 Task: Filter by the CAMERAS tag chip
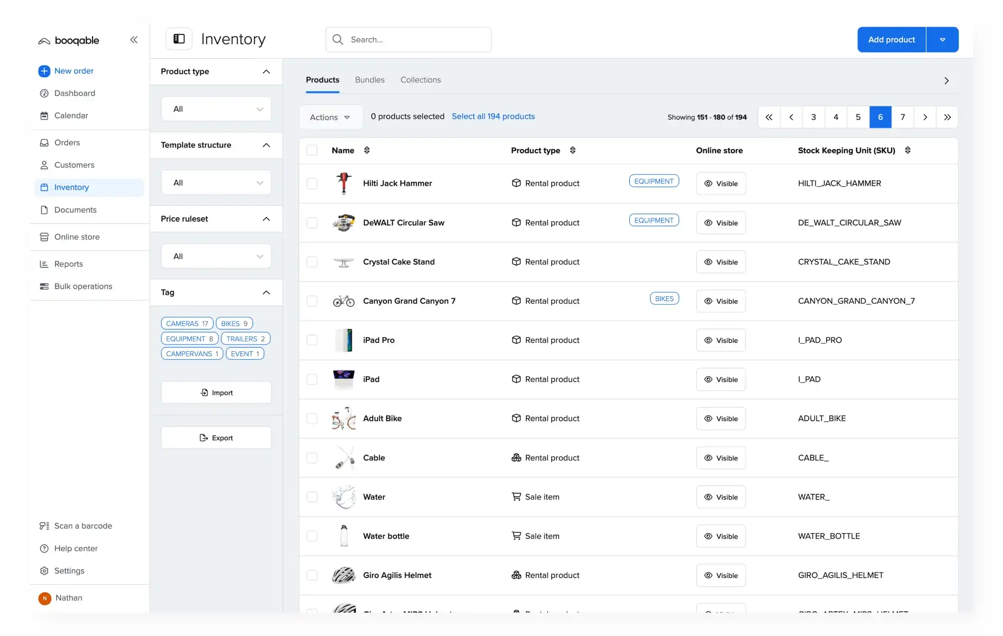tap(187, 323)
